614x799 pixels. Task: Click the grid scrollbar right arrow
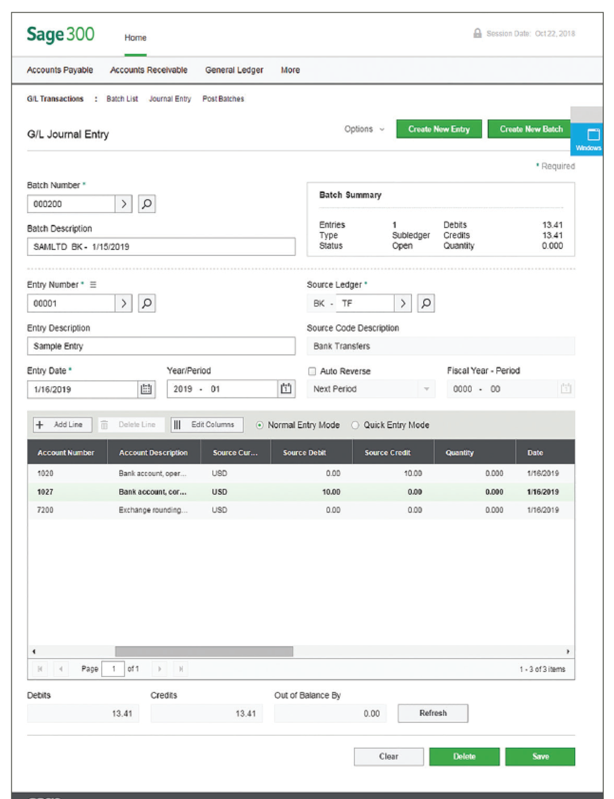pos(568,651)
